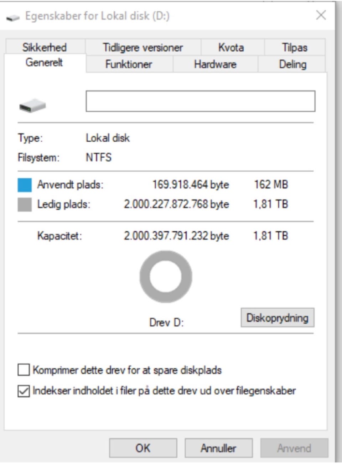Select the Kvota tab
Viewport: 342px width, 467px height.
point(231,47)
